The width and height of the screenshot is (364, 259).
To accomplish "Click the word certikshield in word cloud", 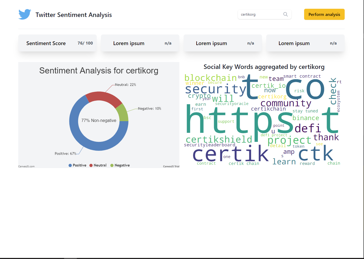I will (x=219, y=139).
